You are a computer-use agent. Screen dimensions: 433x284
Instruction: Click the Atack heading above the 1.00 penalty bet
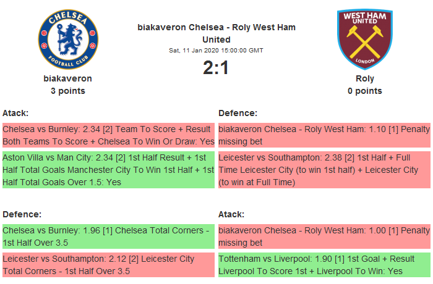[231, 214]
